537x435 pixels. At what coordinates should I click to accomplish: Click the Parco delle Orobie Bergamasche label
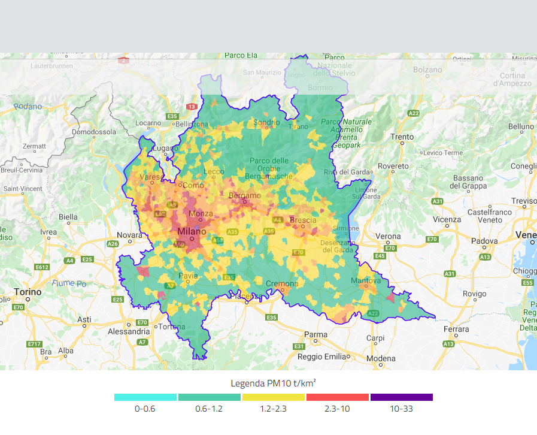(x=269, y=168)
